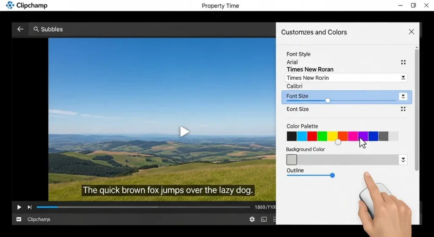Click the video timeline progress bar

(x=143, y=207)
